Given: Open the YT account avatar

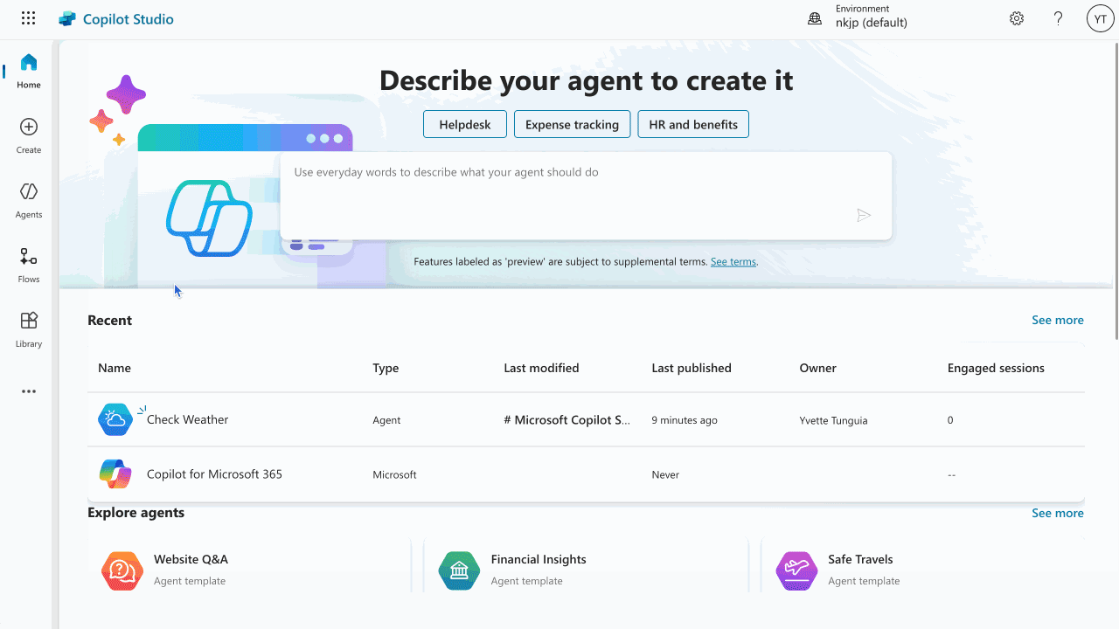Looking at the screenshot, I should pyautogui.click(x=1100, y=18).
